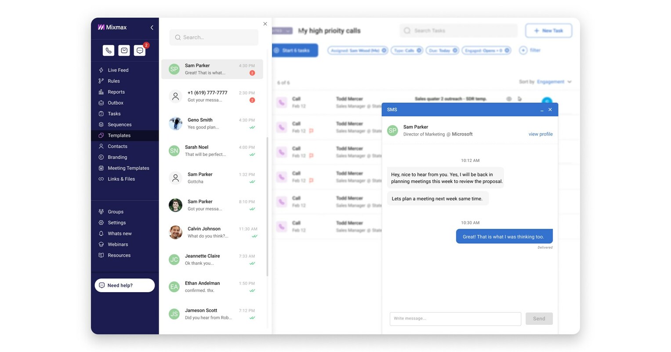This screenshot has height=352, width=671.
Task: Open the email icon in sidebar header
Action: [124, 51]
